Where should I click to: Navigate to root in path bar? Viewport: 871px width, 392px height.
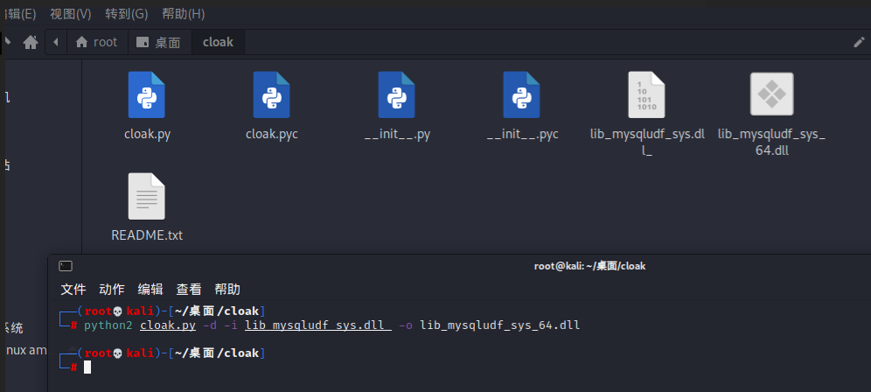97,42
